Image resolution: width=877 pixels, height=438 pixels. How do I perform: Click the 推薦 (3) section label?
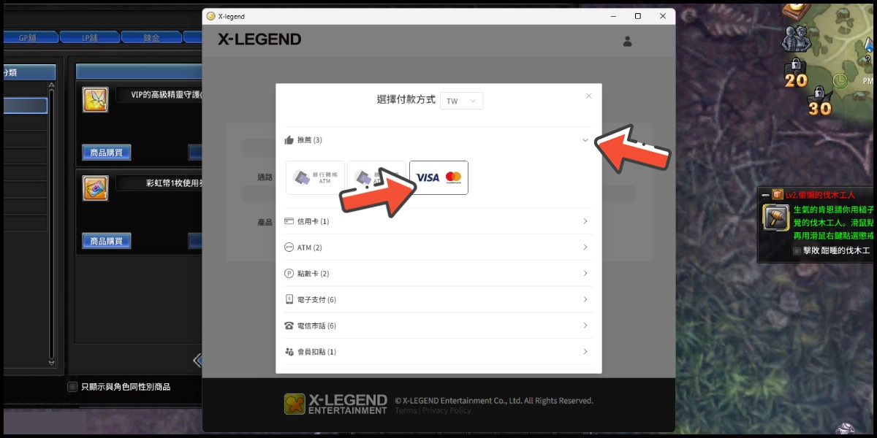(310, 140)
